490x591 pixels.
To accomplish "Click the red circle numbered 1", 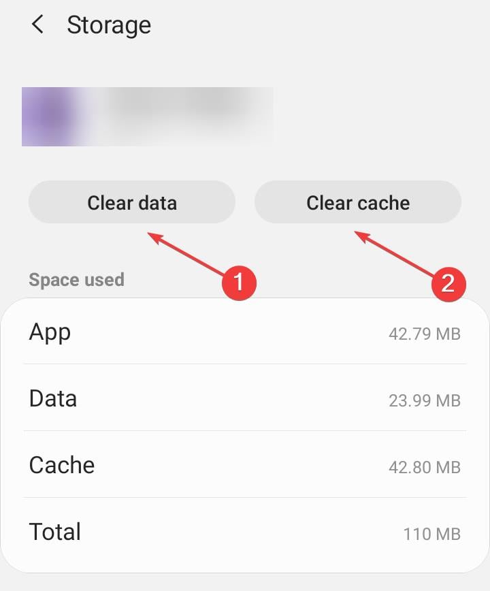I will [x=238, y=282].
